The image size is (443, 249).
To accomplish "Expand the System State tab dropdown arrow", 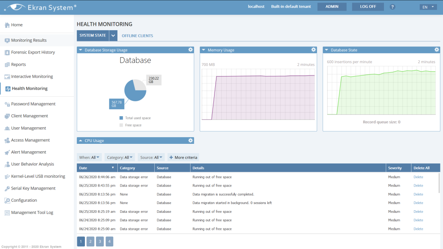I will tap(113, 36).
